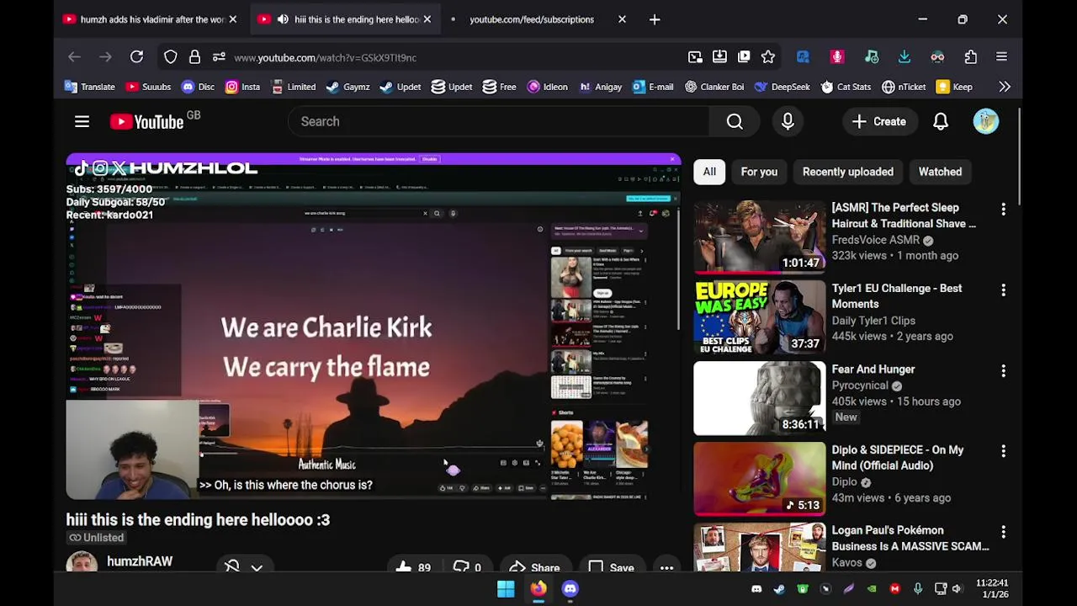Open the teal downloader extension icon
Screen dimensions: 1077x606
point(905,57)
